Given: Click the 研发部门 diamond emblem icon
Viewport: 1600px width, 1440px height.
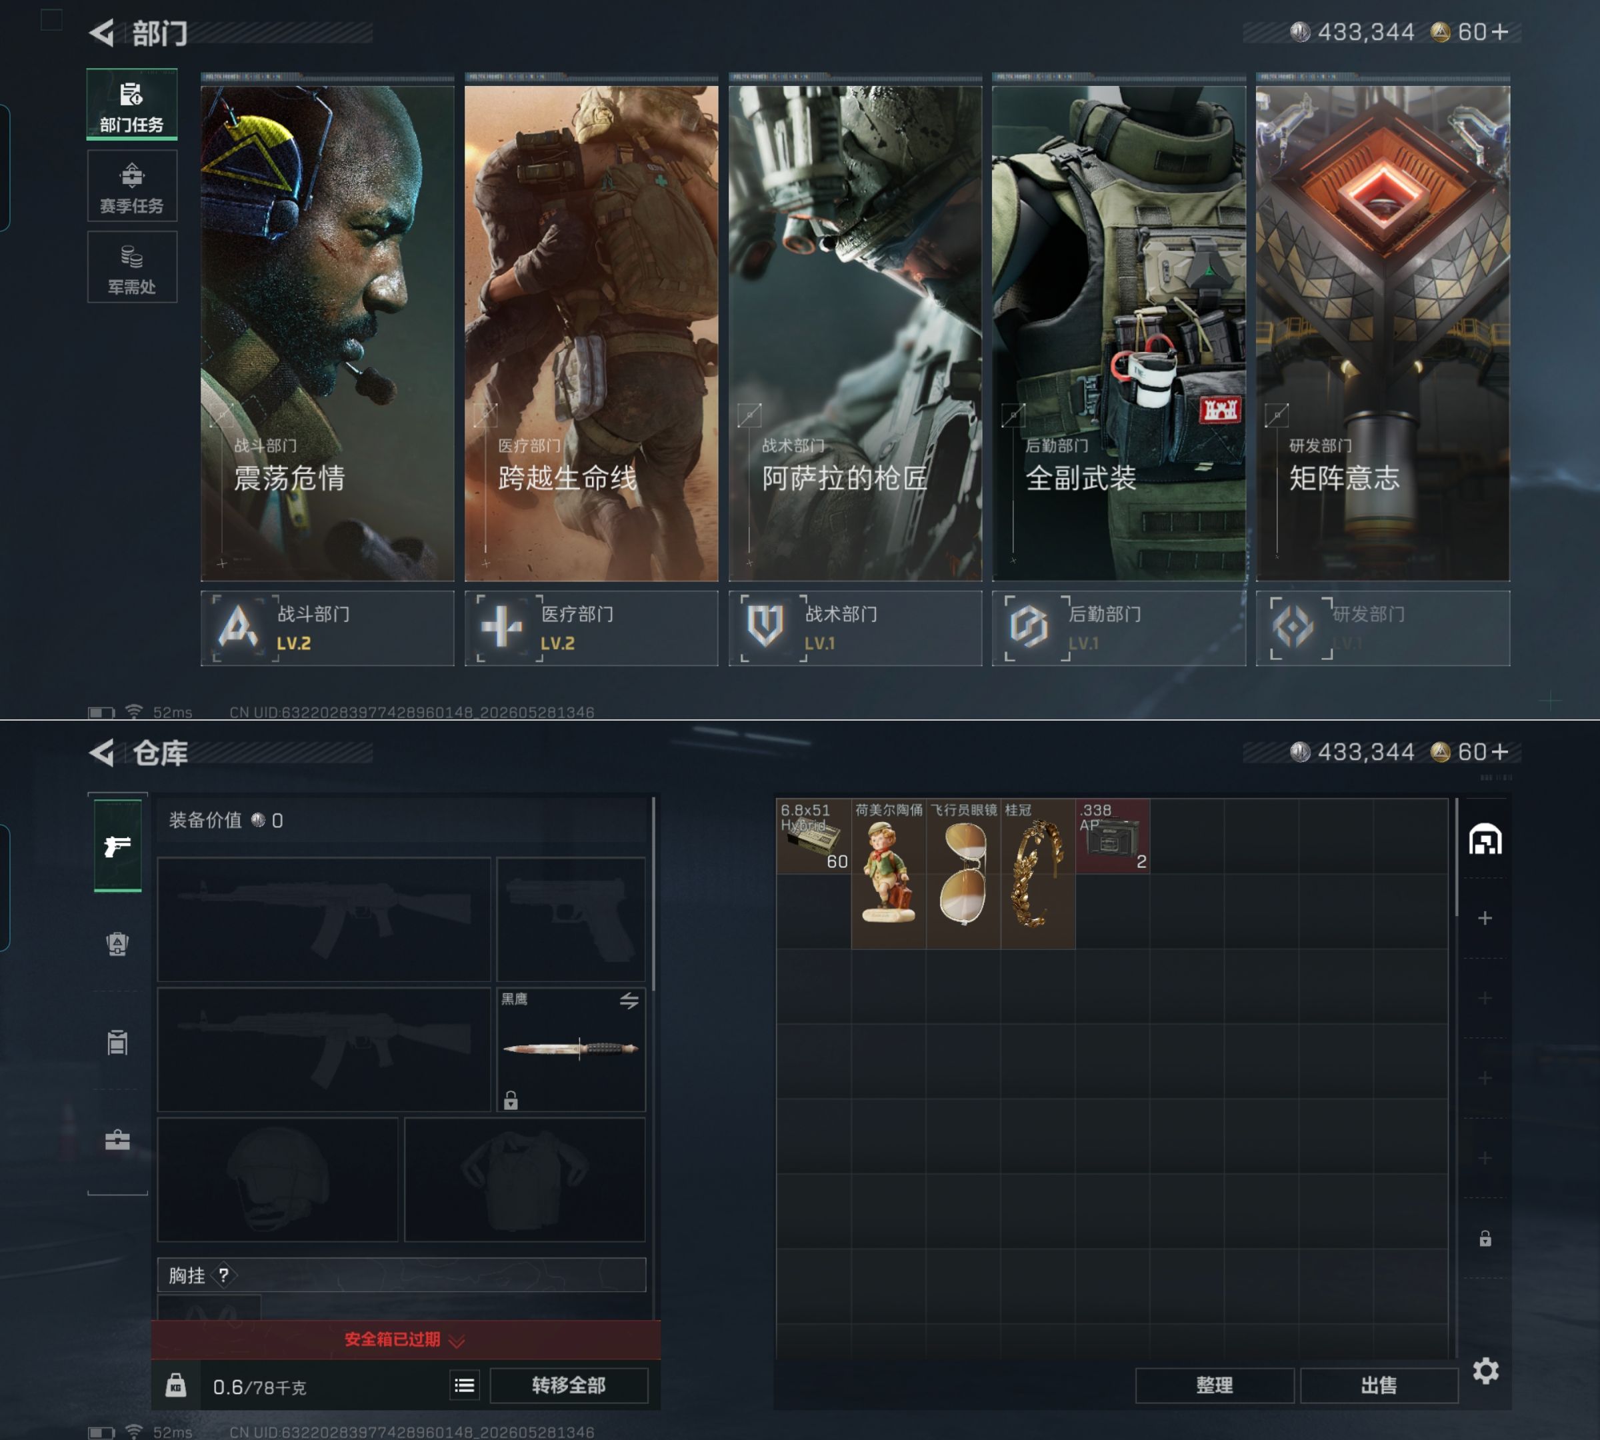Looking at the screenshot, I should [1293, 627].
